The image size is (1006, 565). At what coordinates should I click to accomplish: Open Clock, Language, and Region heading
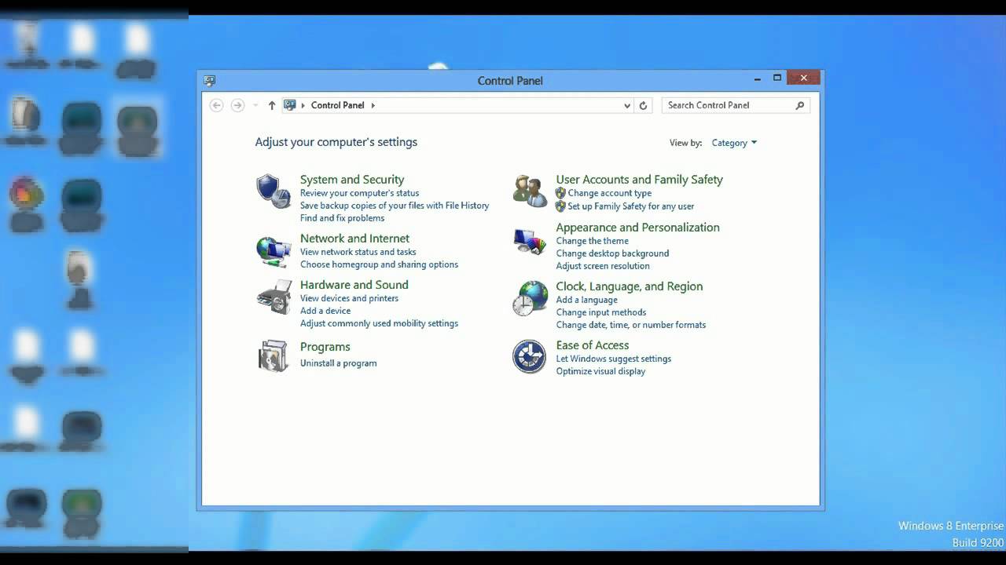click(x=629, y=286)
